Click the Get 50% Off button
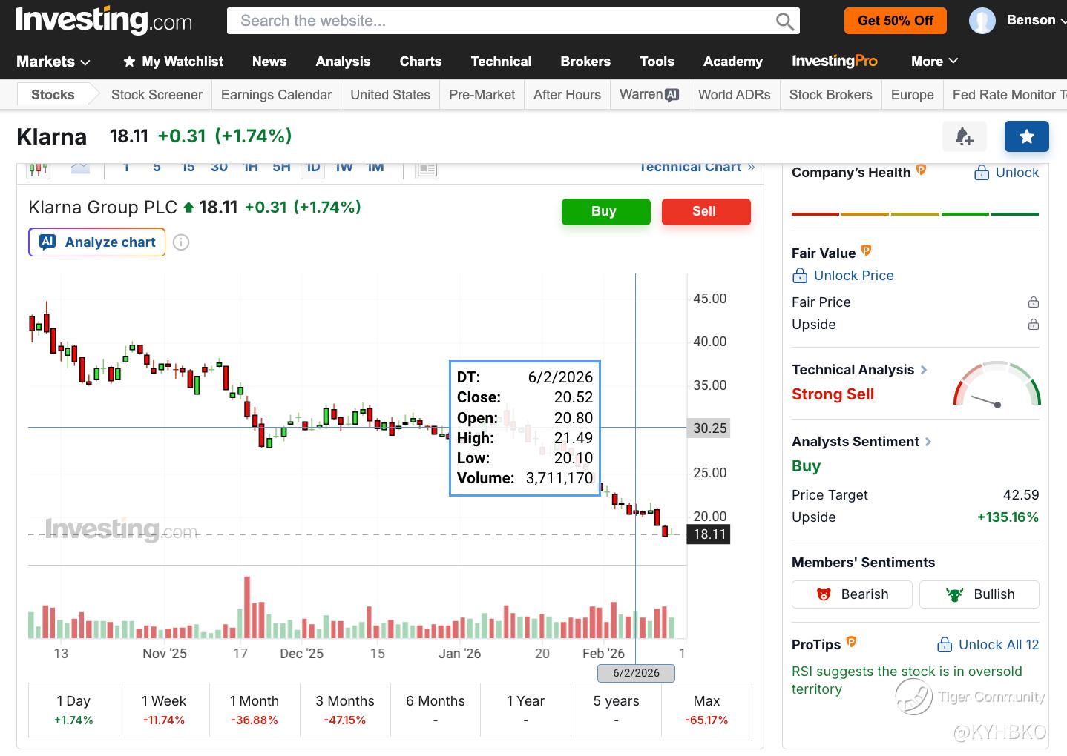The width and height of the screenshot is (1067, 756). (x=896, y=21)
